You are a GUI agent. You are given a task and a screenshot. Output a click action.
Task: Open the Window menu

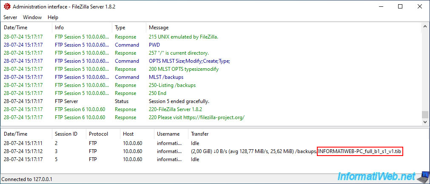(32, 17)
